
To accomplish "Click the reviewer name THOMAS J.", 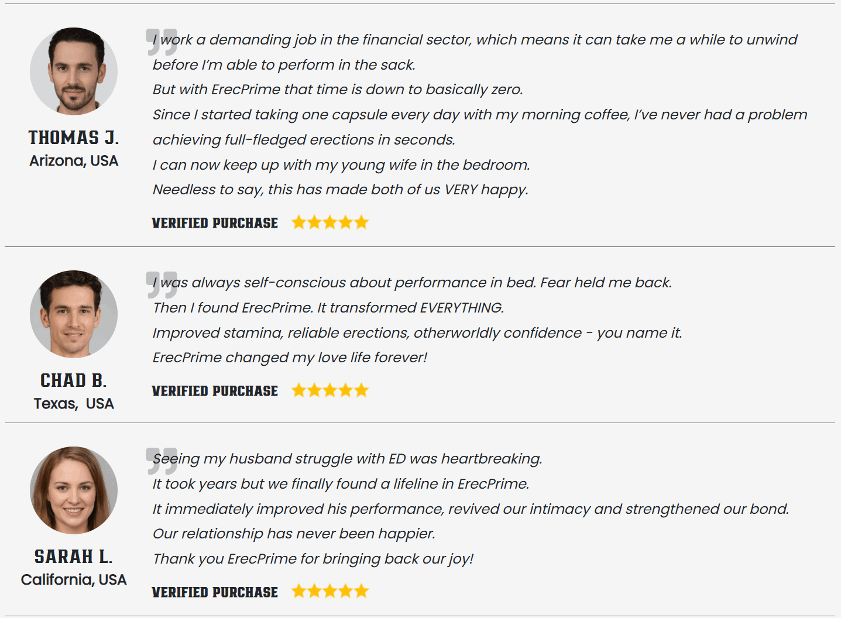I will click(74, 138).
